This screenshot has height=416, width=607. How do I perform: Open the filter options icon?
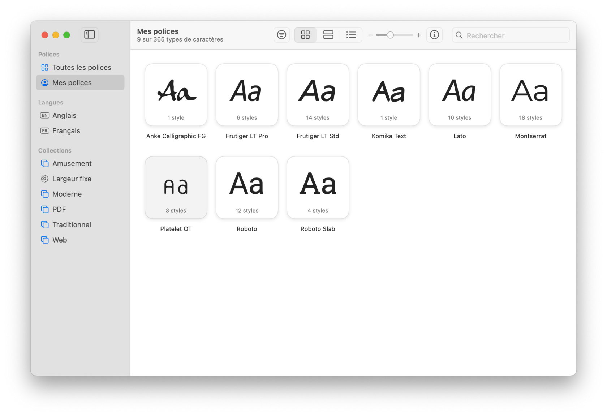coord(281,35)
